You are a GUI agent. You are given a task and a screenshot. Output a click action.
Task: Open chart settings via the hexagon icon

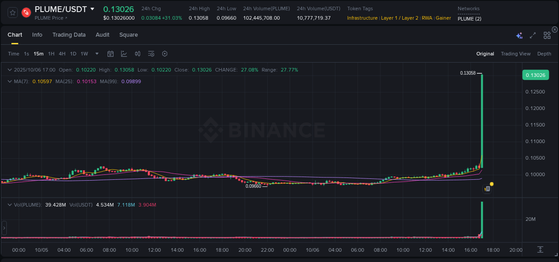point(165,54)
